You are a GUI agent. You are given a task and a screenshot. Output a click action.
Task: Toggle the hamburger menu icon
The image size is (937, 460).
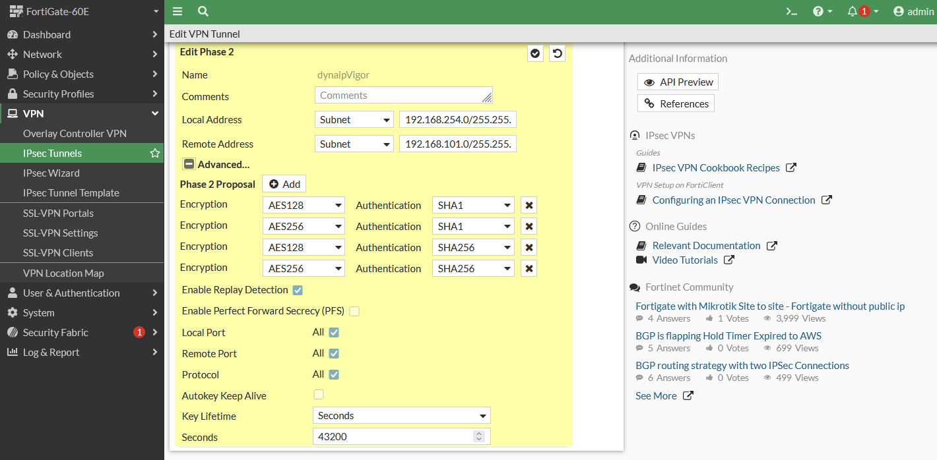pos(178,11)
